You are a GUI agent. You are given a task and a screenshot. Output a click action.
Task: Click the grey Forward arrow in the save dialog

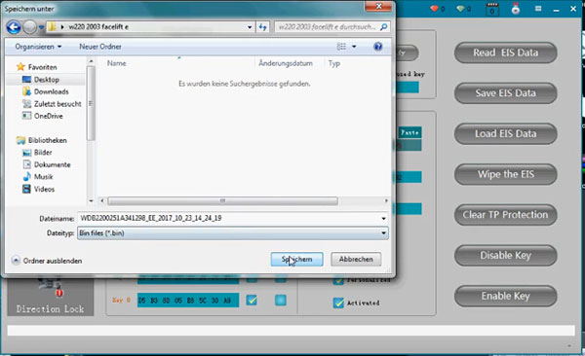coord(30,27)
